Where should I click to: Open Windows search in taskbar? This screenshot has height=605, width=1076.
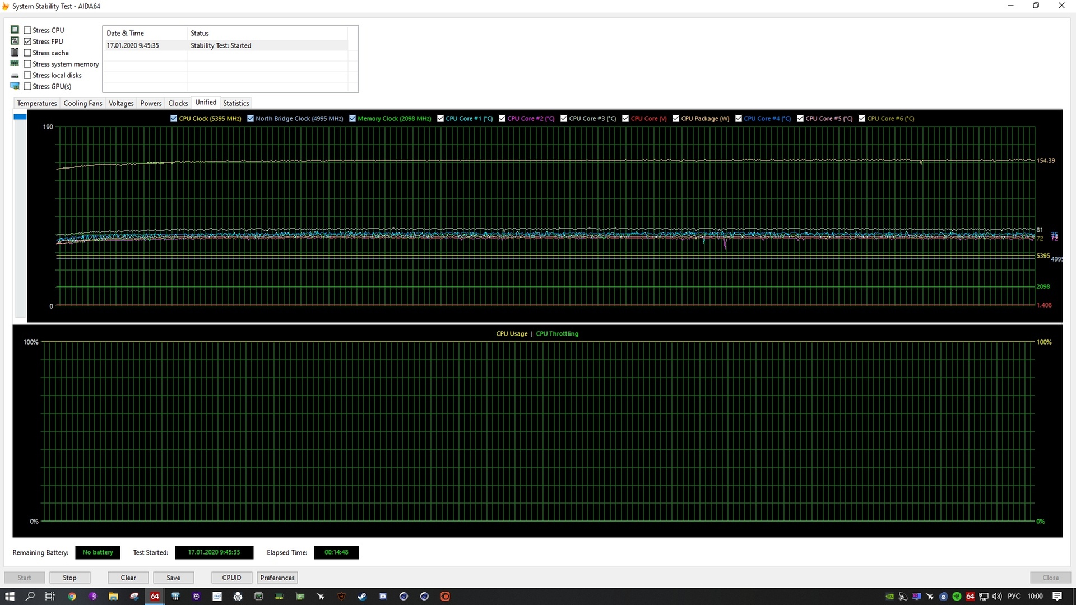click(x=30, y=596)
